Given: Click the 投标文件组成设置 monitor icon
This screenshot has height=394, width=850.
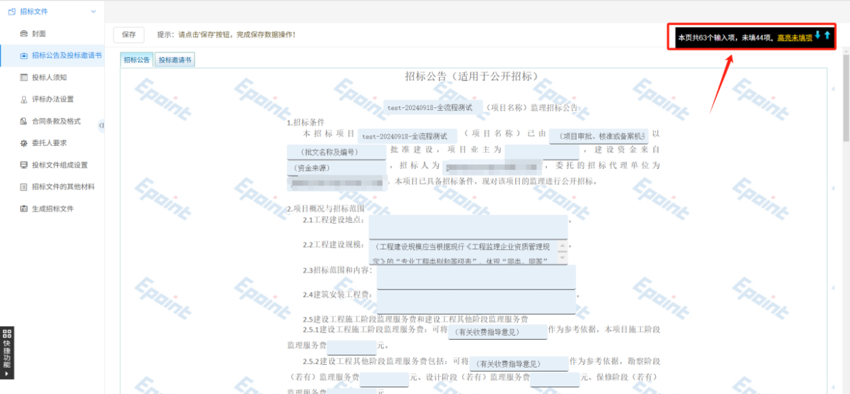Looking at the screenshot, I should 24,165.
